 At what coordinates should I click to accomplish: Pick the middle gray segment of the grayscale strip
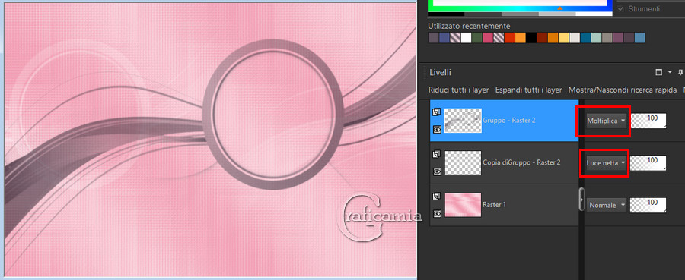pos(521,14)
